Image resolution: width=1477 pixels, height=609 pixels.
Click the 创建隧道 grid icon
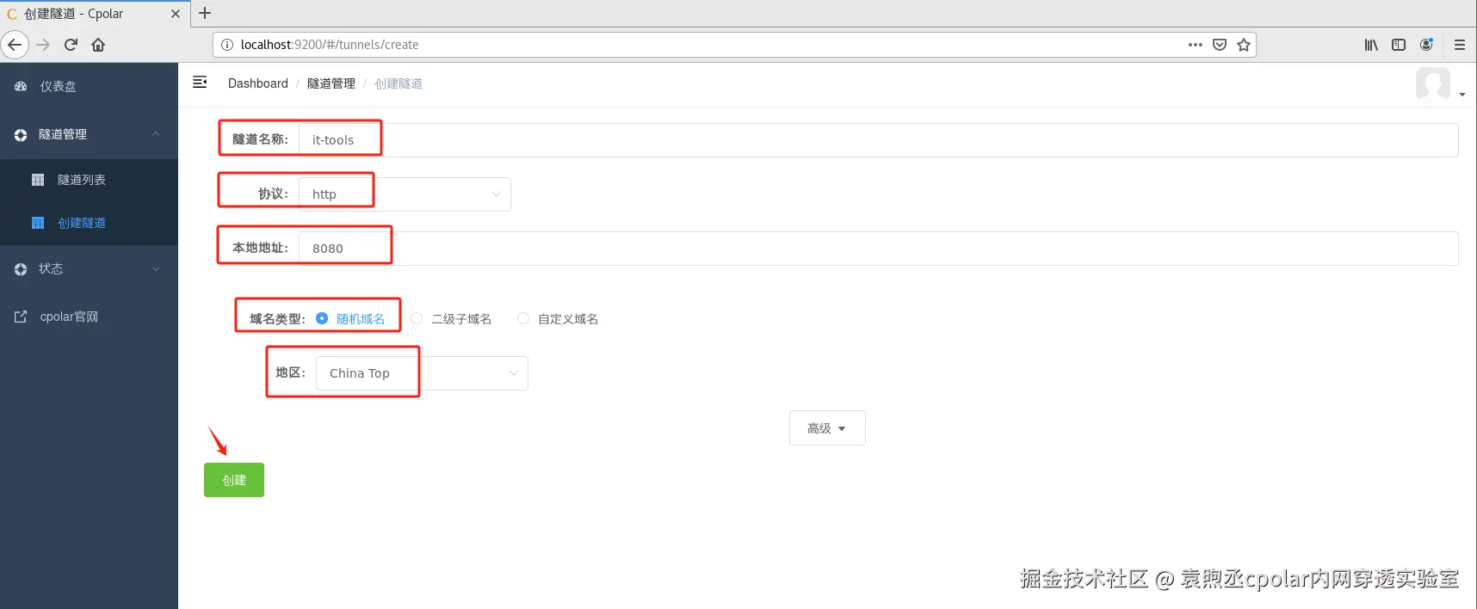[38, 223]
